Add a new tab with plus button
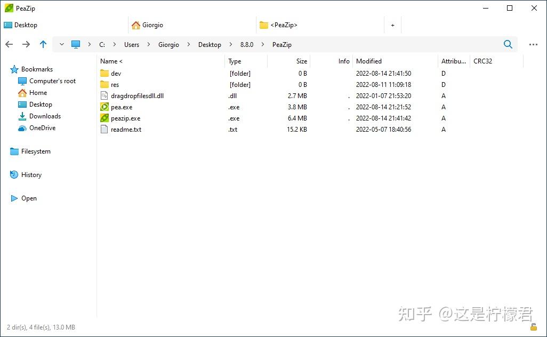The width and height of the screenshot is (547, 337). pyautogui.click(x=393, y=25)
